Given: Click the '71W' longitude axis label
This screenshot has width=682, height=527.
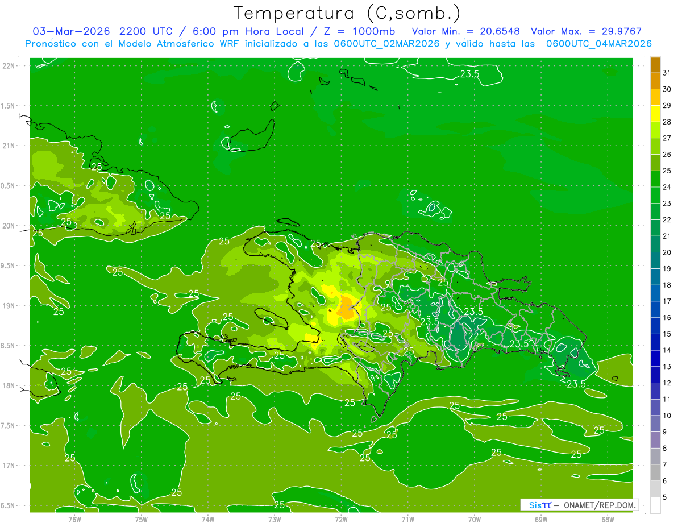Looking at the screenshot, I should click(407, 519).
